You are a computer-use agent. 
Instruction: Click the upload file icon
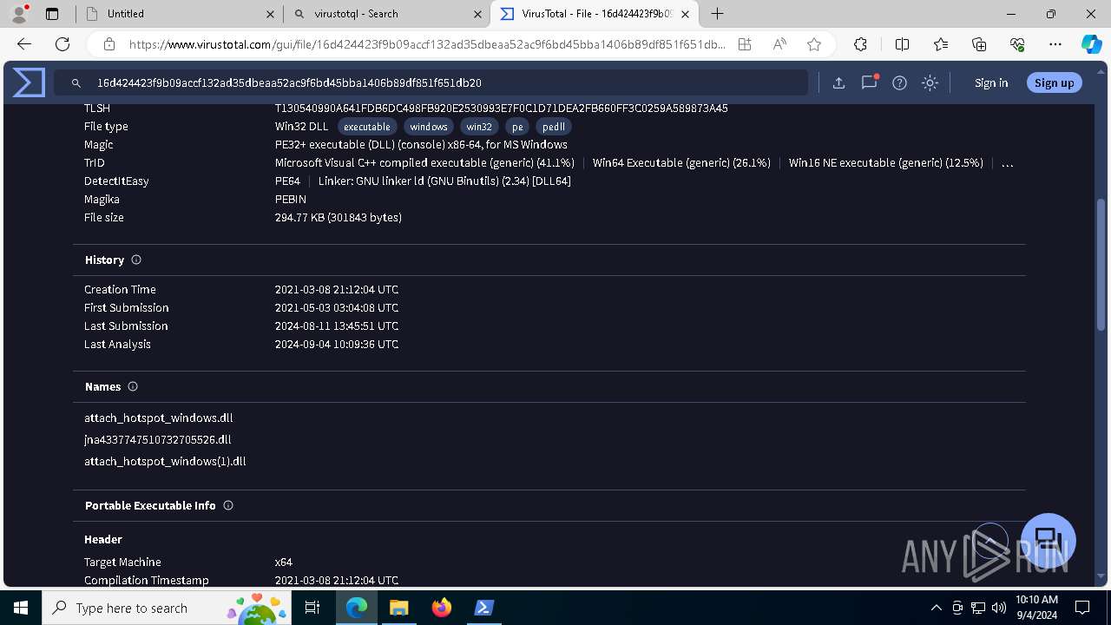pyautogui.click(x=838, y=82)
